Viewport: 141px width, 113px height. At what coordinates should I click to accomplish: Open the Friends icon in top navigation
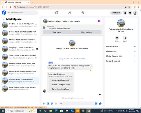pyautogui.click(x=70, y=13)
